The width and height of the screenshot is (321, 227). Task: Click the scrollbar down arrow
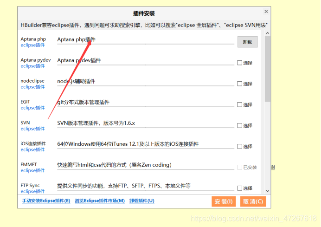click(267, 191)
